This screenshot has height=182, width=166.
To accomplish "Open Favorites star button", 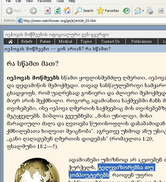I will click(108, 11).
